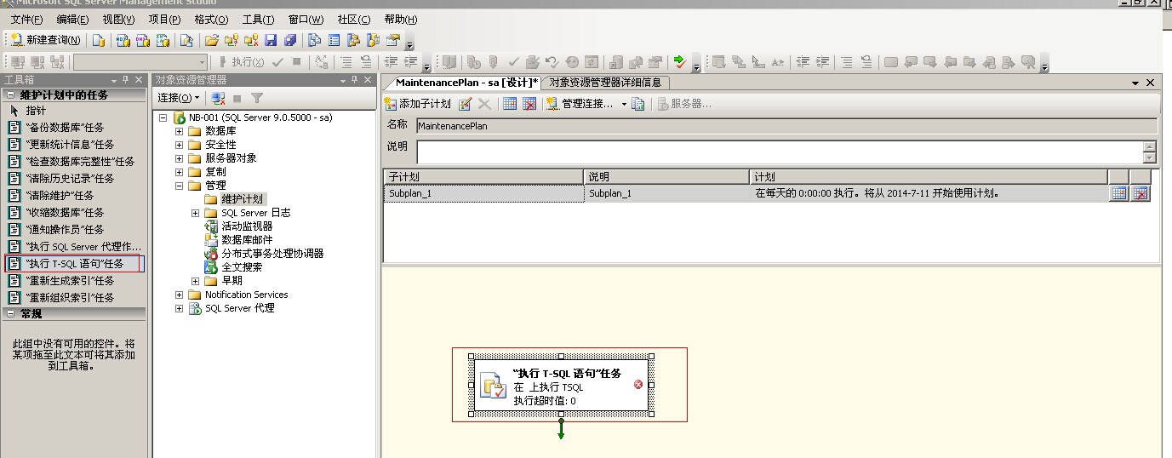
Task: Open subplan properties icon next to 添加子计划
Action: tap(466, 104)
